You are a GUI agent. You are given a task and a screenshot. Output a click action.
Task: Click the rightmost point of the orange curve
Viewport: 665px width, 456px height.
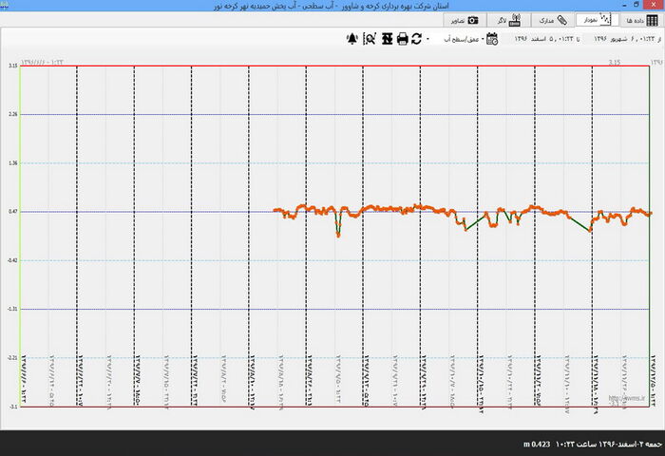[x=651, y=214]
